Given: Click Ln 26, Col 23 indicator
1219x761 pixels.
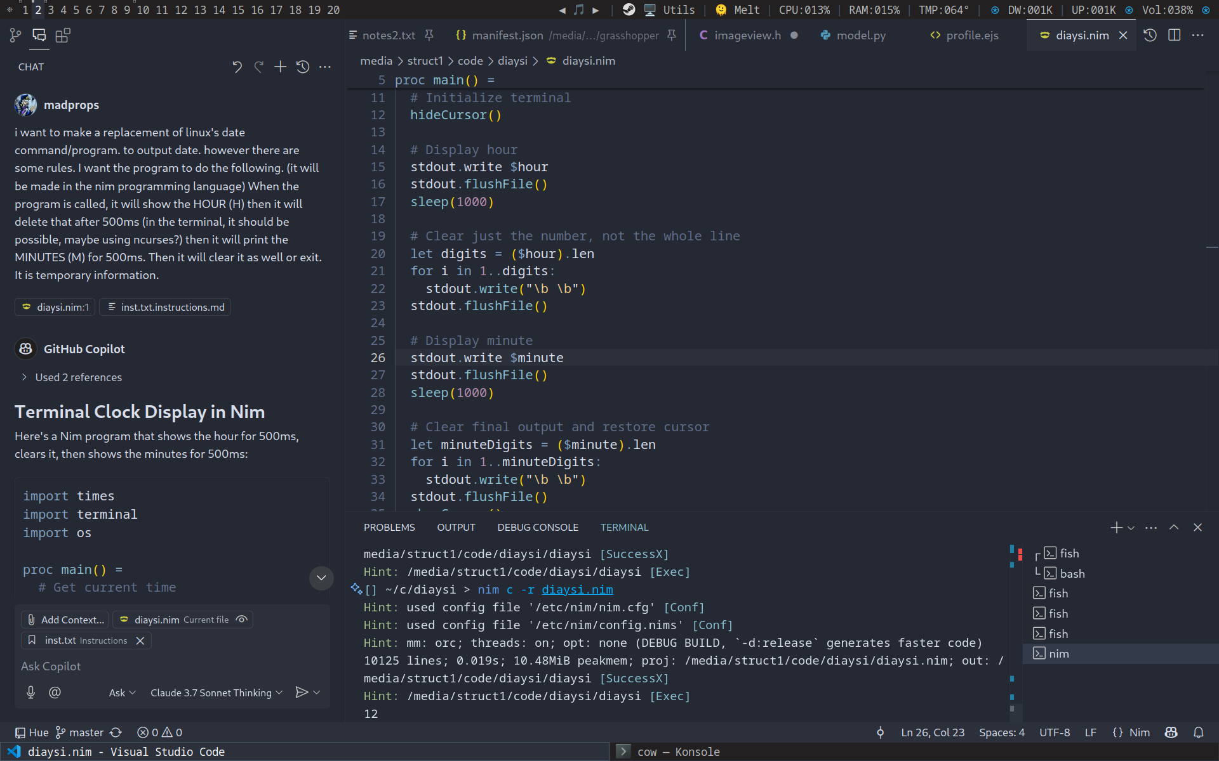Looking at the screenshot, I should 933,732.
